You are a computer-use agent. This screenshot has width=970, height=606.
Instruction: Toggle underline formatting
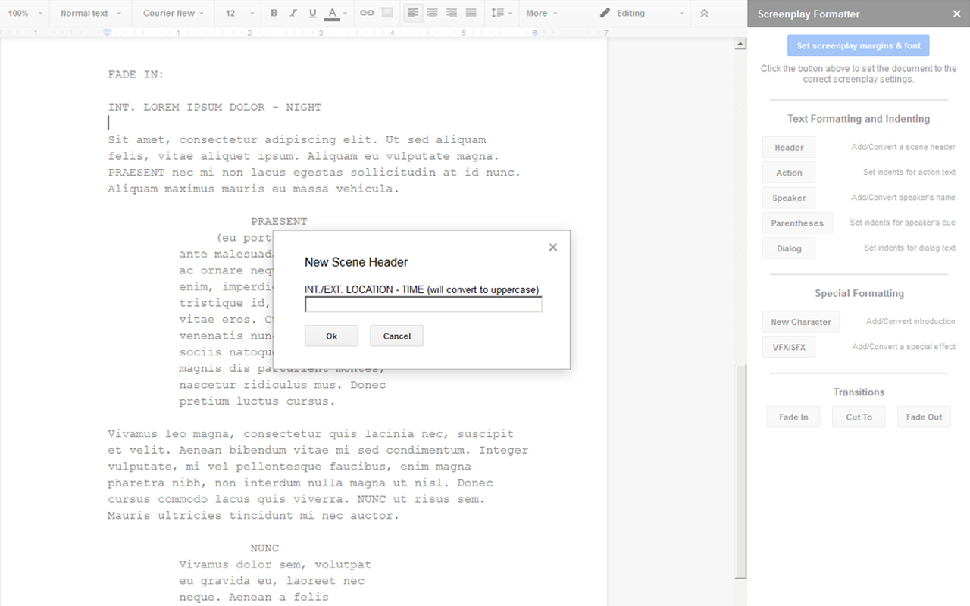coord(313,13)
